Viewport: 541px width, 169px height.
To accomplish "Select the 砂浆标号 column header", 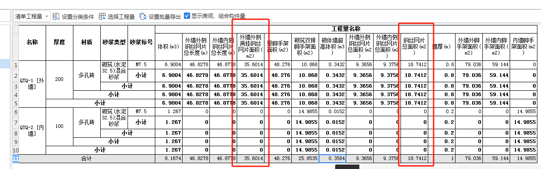I will click(x=141, y=43).
